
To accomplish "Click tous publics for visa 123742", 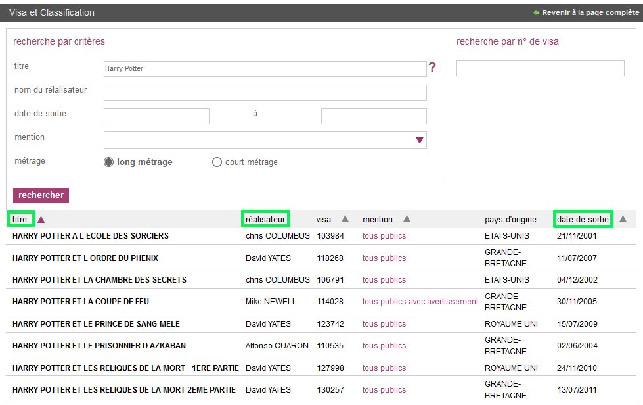I will 384,323.
